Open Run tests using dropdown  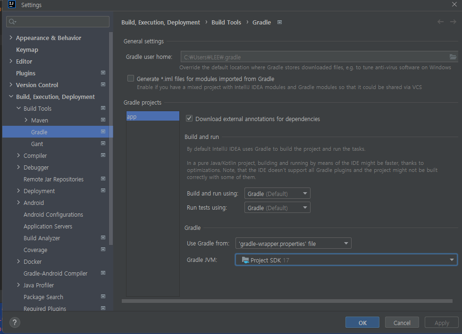pos(277,208)
